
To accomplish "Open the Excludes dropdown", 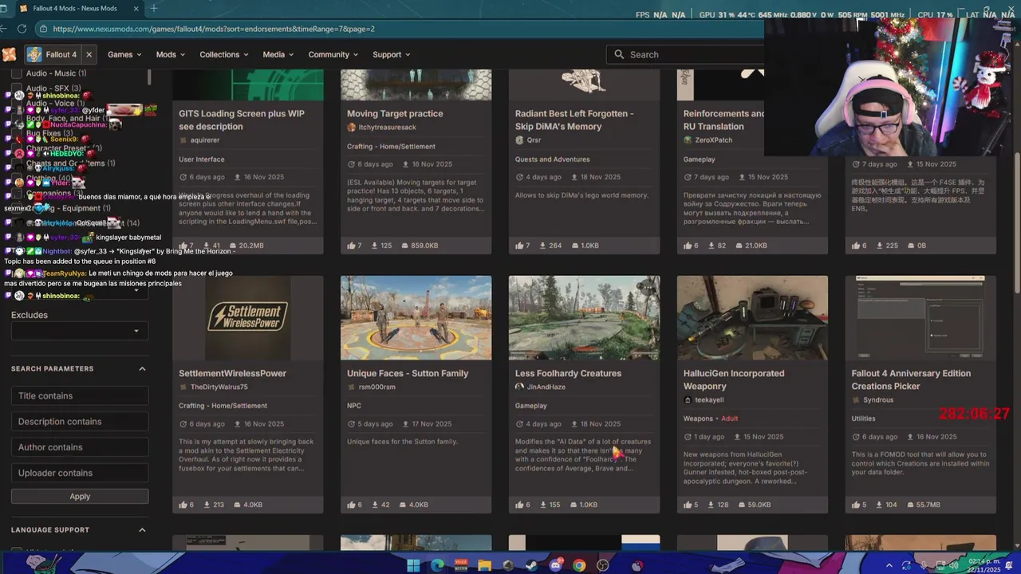I will [x=80, y=331].
